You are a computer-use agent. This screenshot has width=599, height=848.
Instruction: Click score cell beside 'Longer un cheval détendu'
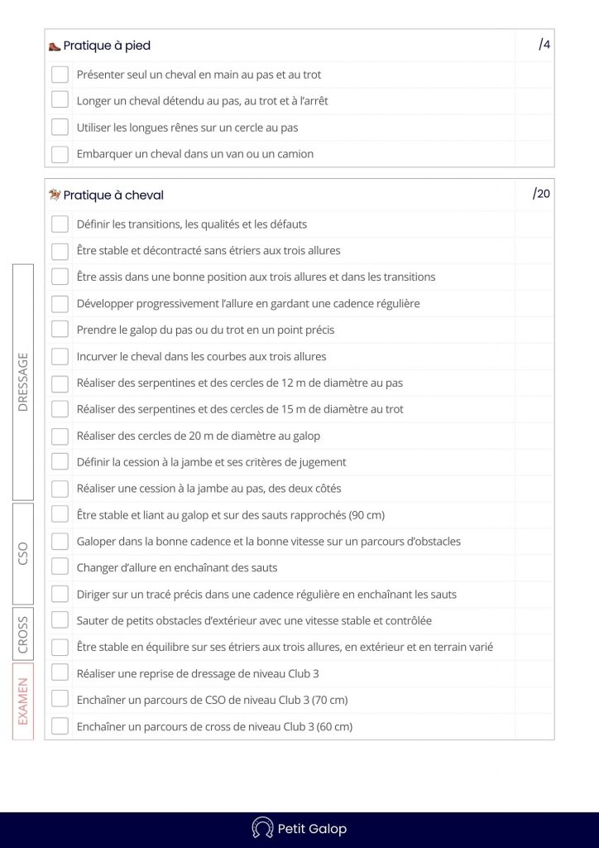[534, 101]
